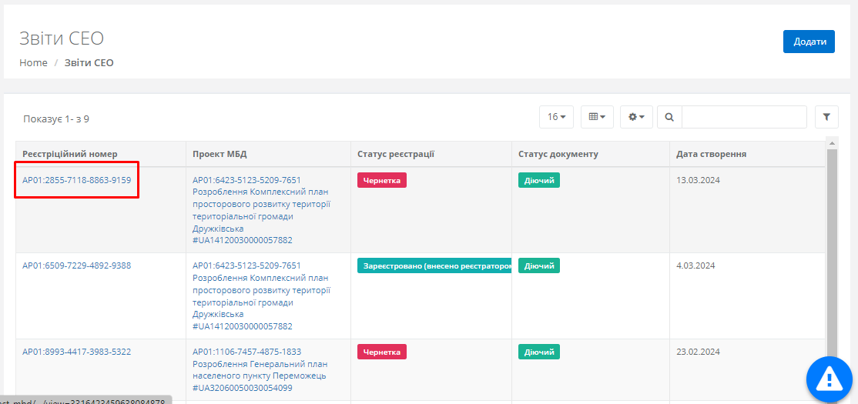Open report AP01:6509-7229-4892-9388
Image resolution: width=858 pixels, height=404 pixels.
76,265
